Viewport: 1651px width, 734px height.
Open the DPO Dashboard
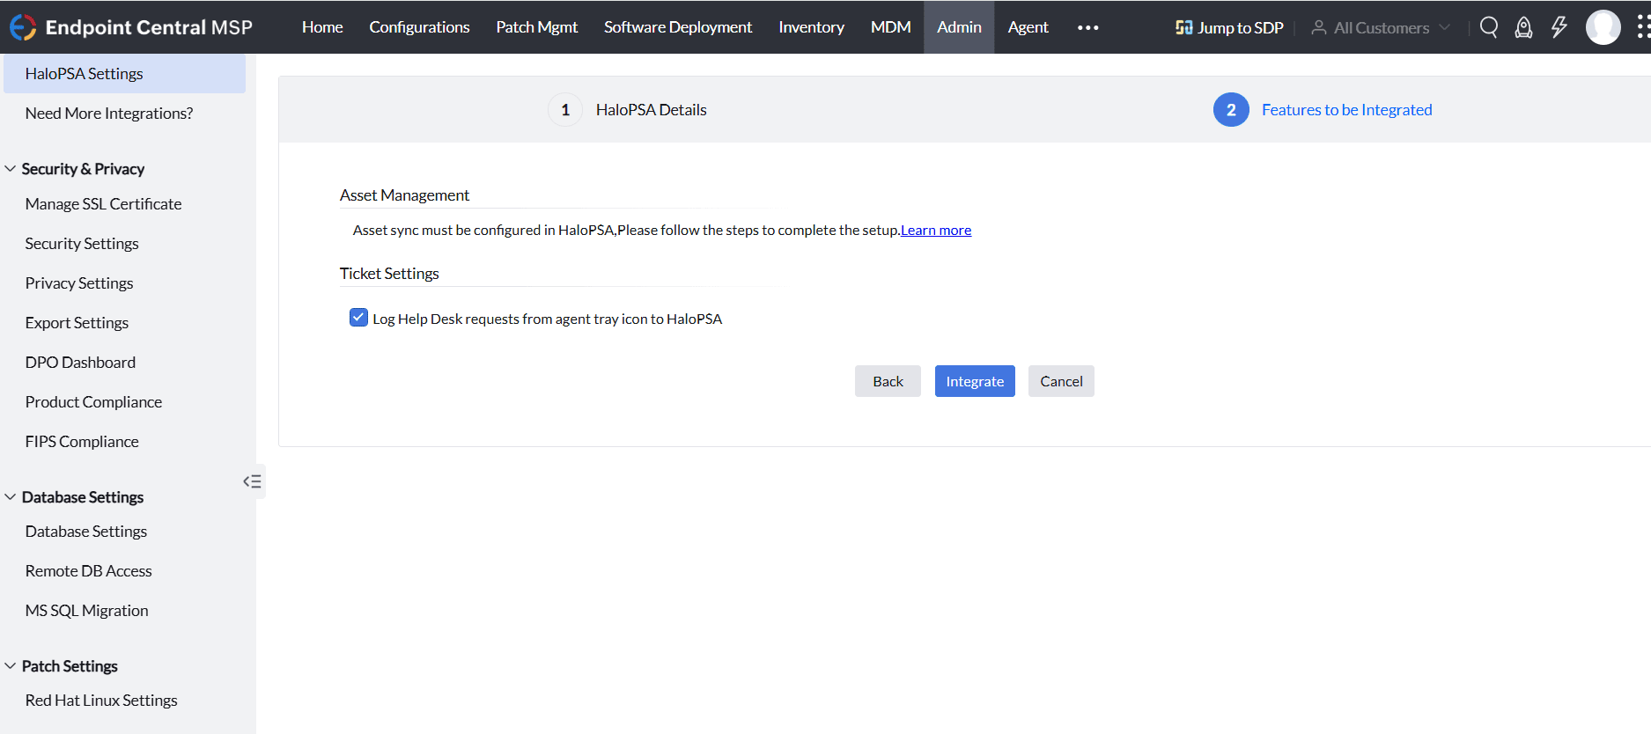[80, 363]
